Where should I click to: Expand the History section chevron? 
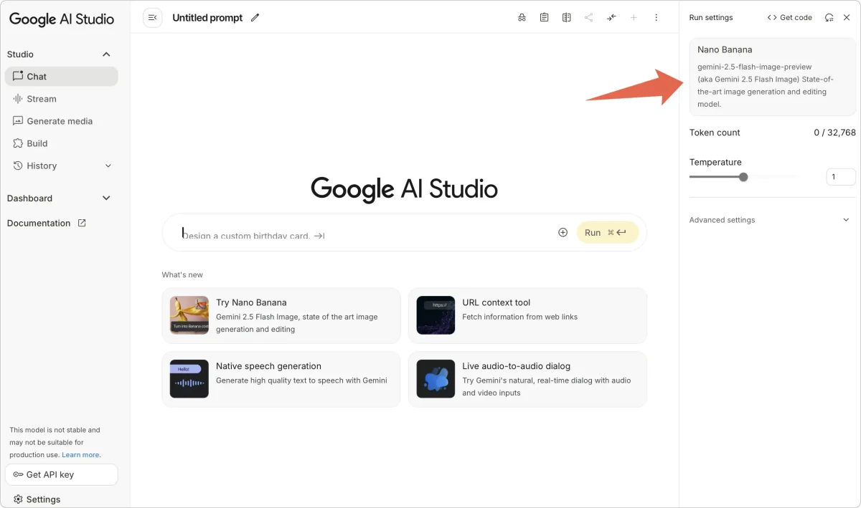coord(108,166)
